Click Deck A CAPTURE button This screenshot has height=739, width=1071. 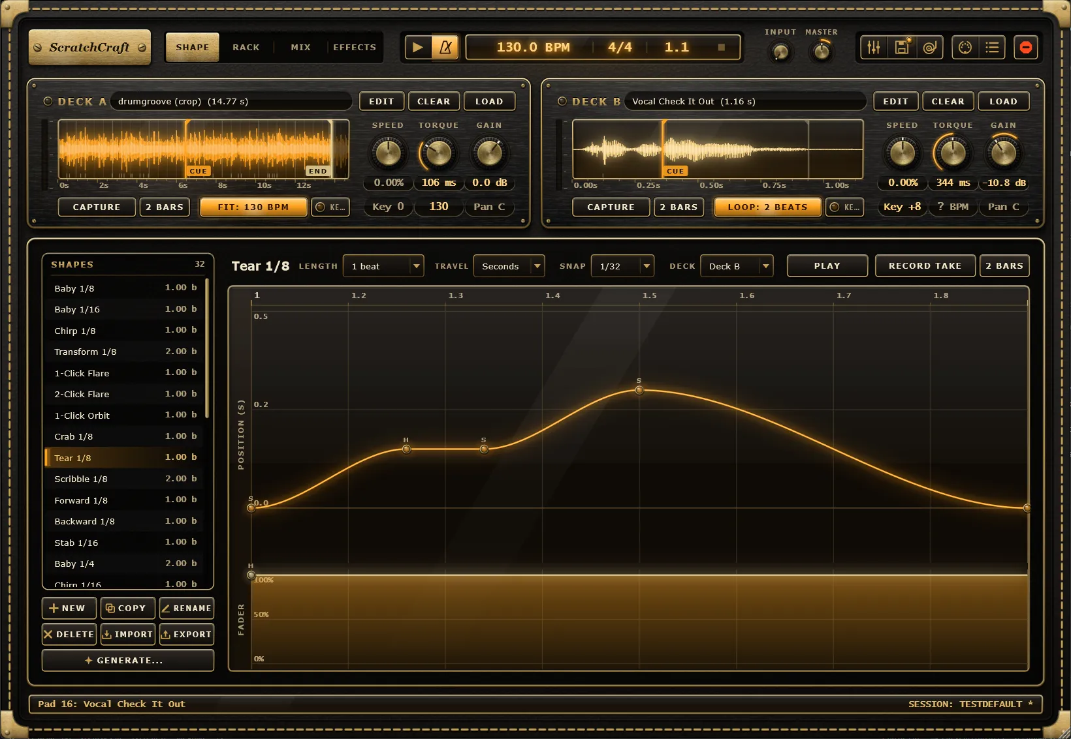[97, 207]
